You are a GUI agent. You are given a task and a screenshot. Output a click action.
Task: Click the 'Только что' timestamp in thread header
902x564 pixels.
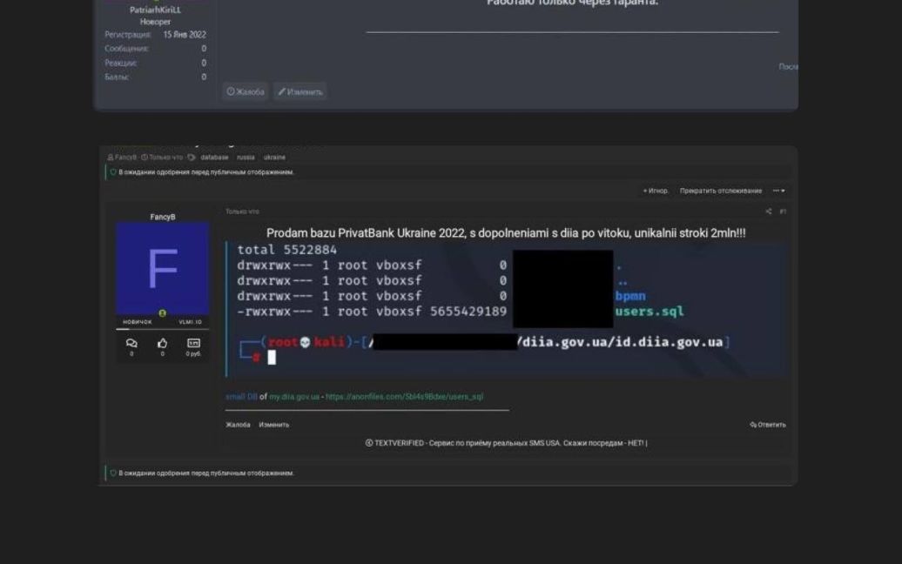[165, 157]
